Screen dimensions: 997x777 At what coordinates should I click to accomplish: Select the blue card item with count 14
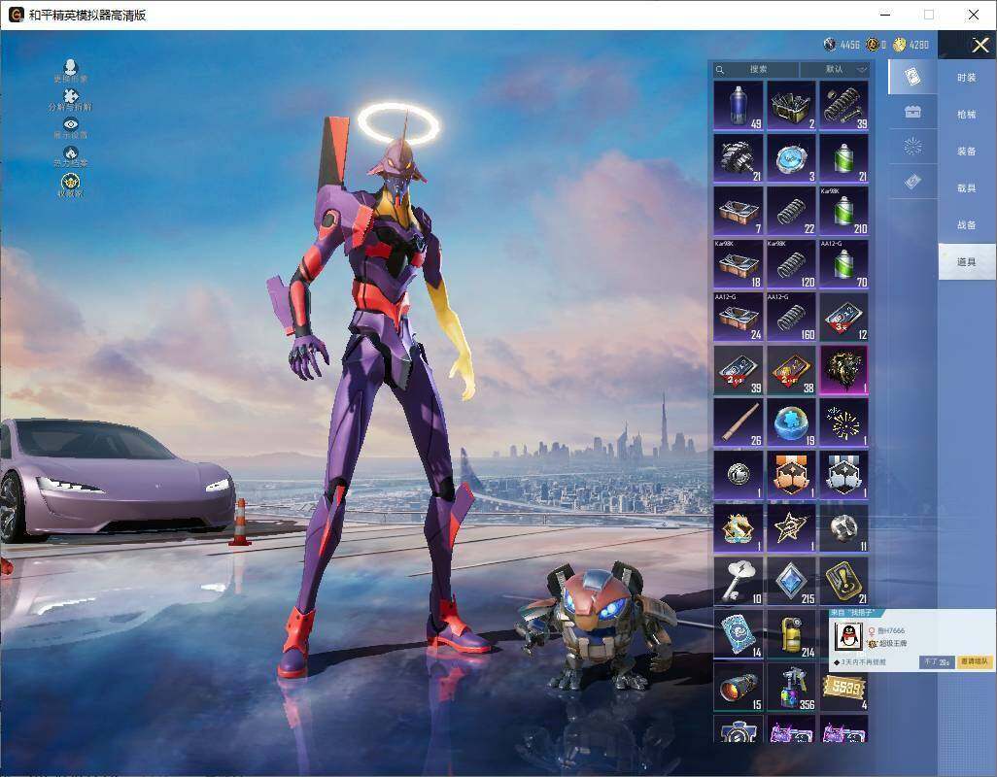click(x=739, y=634)
